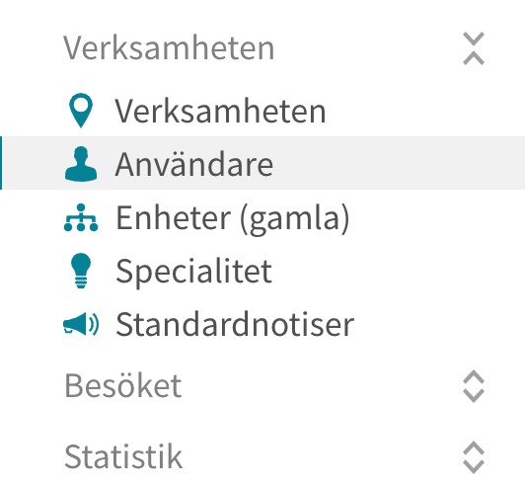
Task: Click the Verksamheten section header text
Action: tap(169, 48)
